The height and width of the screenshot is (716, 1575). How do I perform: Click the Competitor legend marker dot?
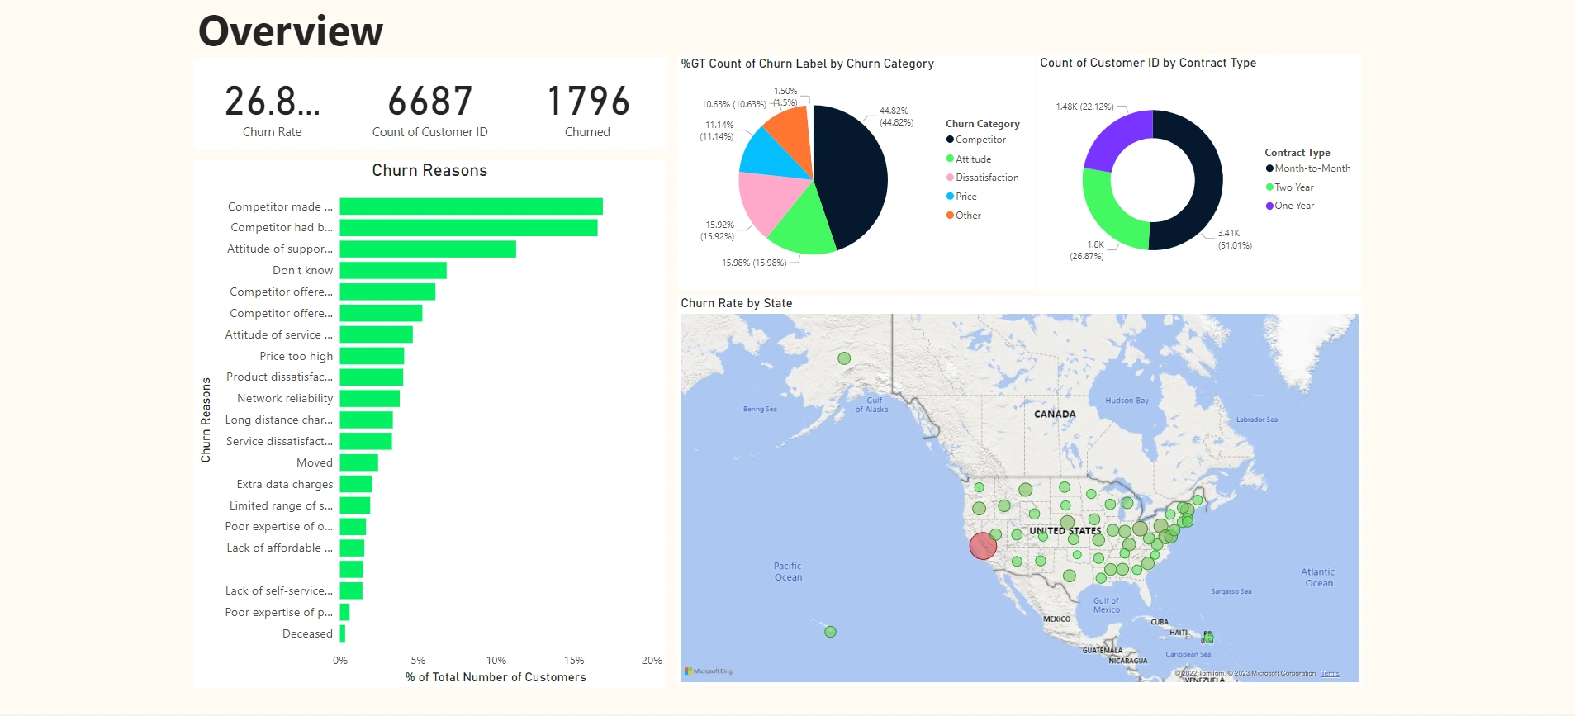click(950, 140)
